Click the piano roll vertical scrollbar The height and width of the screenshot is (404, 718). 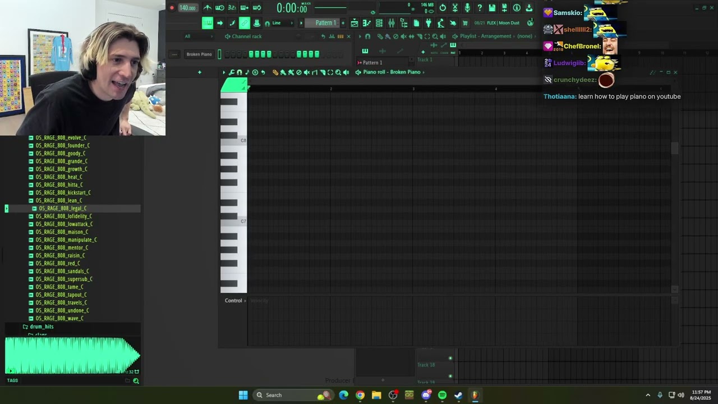click(x=675, y=148)
